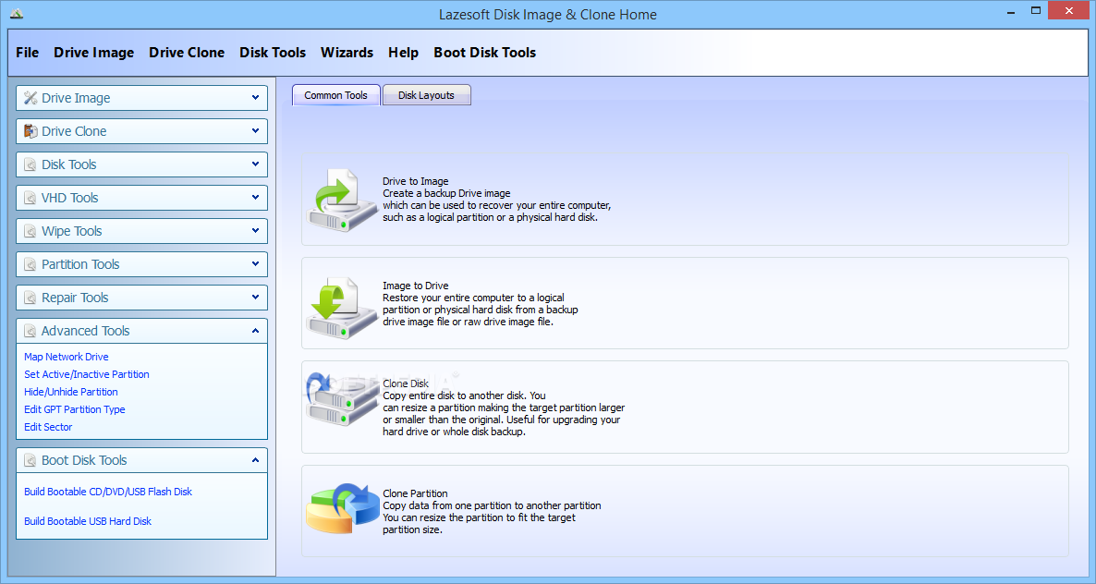Collapse the Advanced Tools sidebar section

pos(255,331)
